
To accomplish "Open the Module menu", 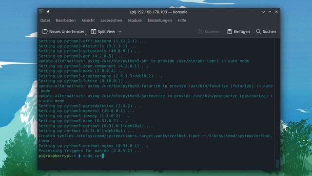I will point(135,21).
